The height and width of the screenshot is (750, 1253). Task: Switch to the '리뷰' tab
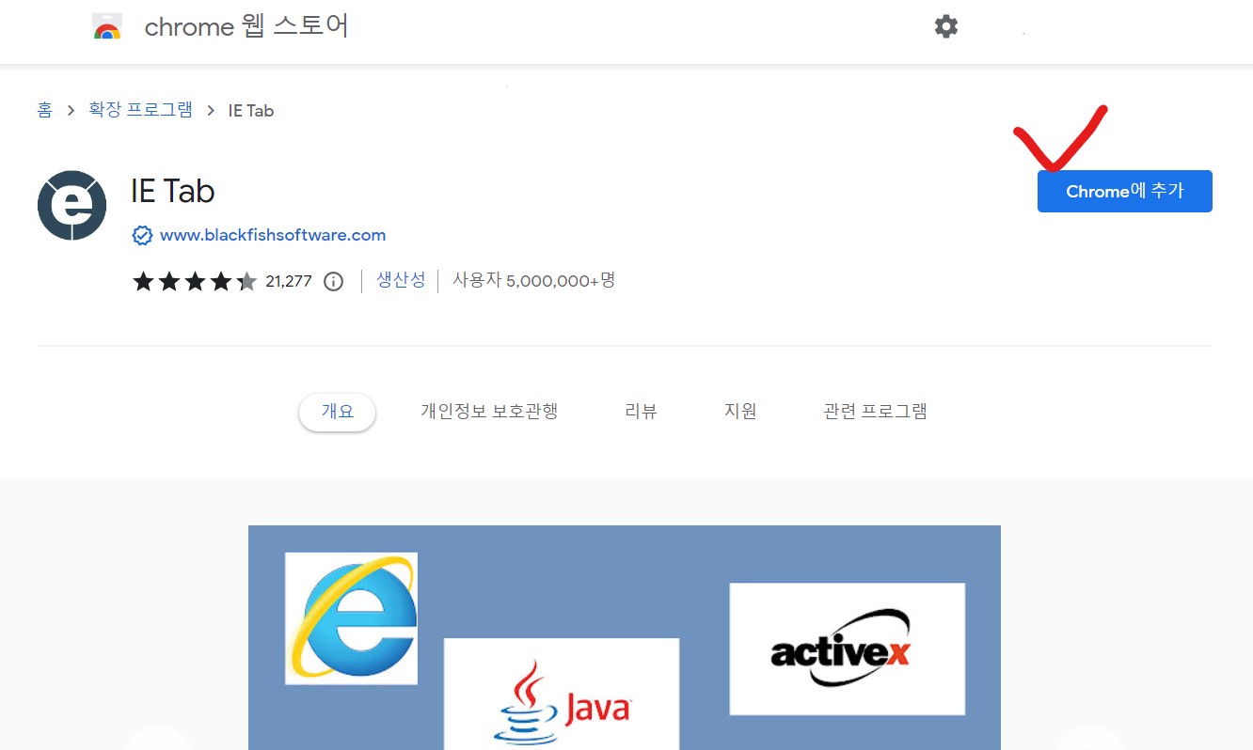click(641, 412)
